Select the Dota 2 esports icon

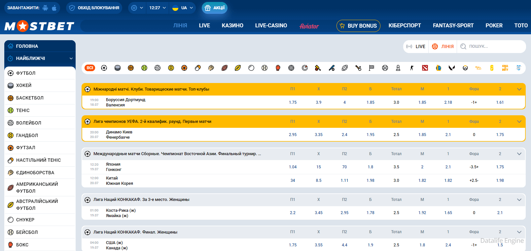point(425,68)
